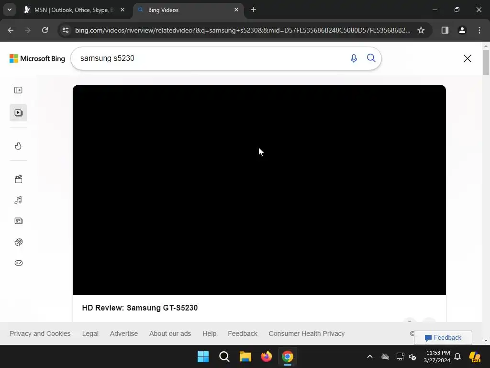Screen dimensions: 490x368
Task: Open movies clapperboard sidebar icon
Action: coord(19,179)
